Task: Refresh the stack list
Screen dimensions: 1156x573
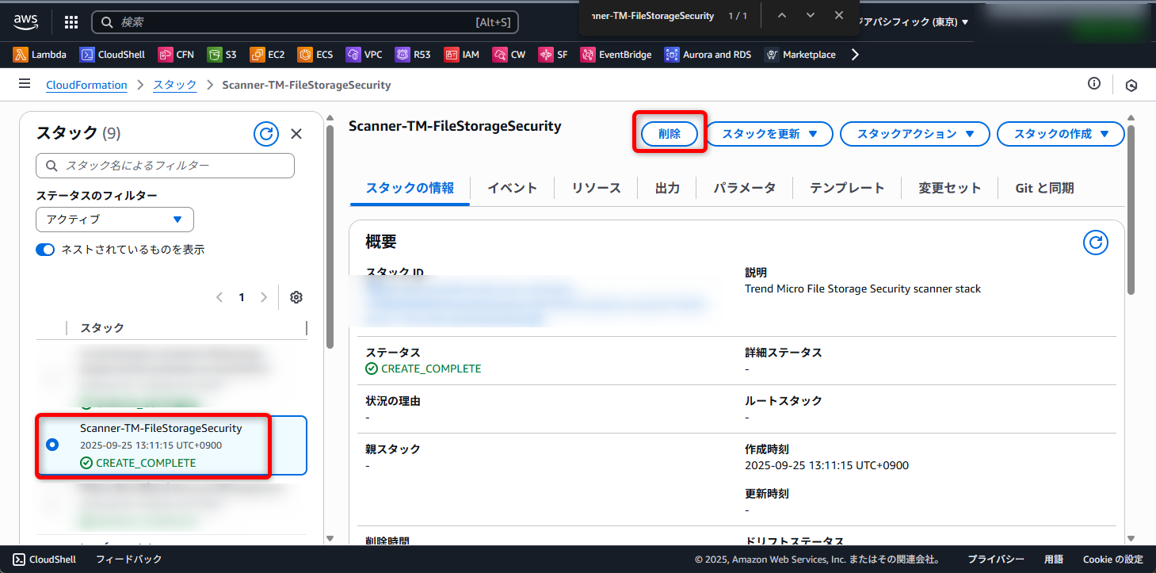Action: tap(266, 134)
